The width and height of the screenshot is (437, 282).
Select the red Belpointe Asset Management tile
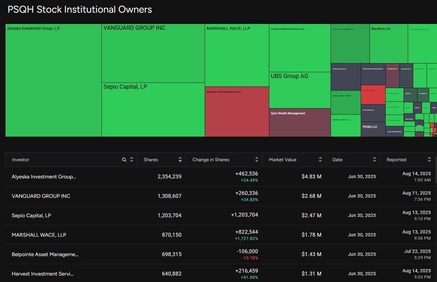point(237,112)
